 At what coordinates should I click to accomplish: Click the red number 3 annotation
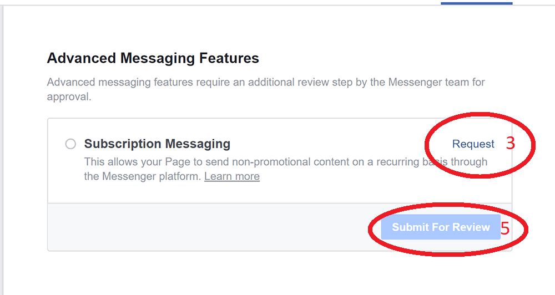[511, 143]
